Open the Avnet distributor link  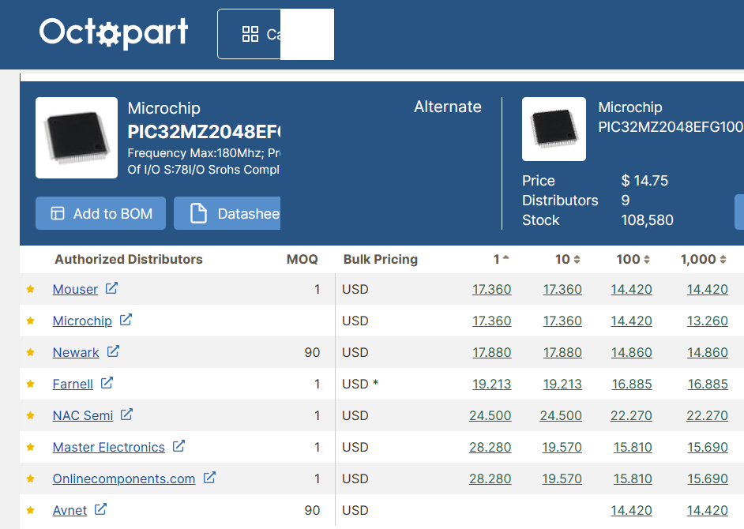click(x=70, y=511)
